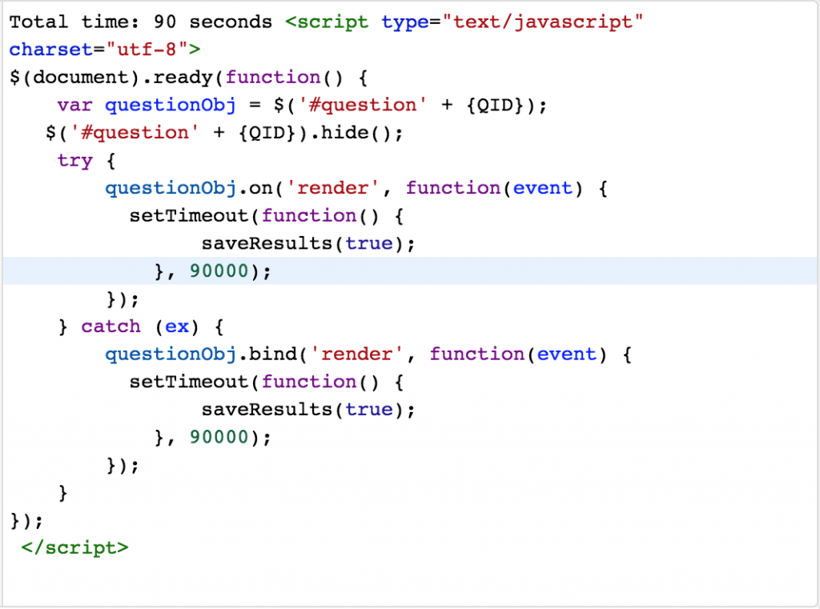The width and height of the screenshot is (820, 609).
Task: Click the "type" attribute name
Action: (404, 23)
